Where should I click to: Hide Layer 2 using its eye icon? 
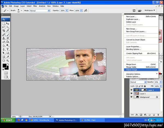click(131, 90)
